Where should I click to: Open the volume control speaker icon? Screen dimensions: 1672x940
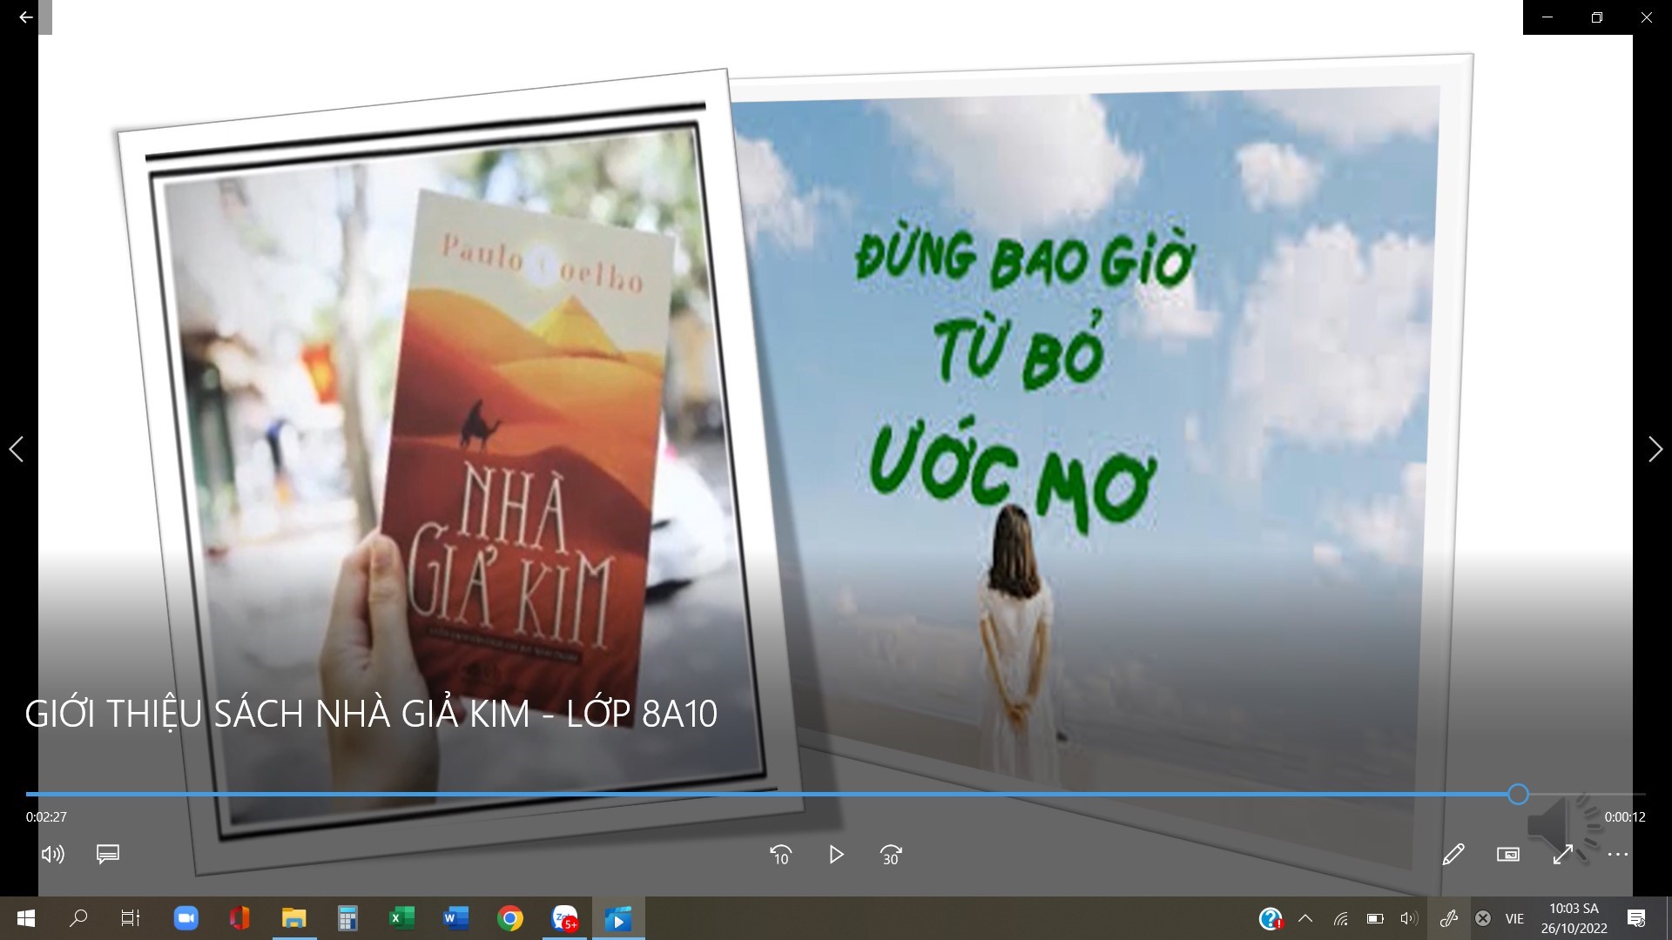(x=53, y=855)
